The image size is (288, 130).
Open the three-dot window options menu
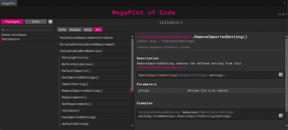tap(285, 3)
